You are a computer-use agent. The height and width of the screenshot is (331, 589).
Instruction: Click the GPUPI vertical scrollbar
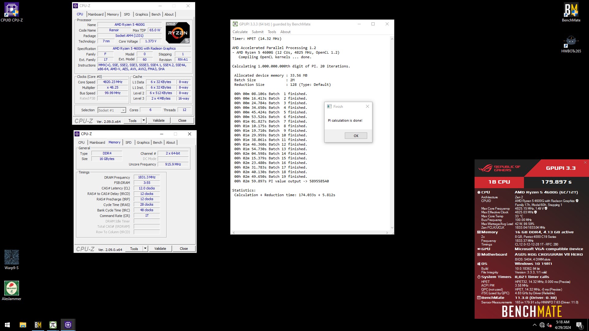[392, 133]
